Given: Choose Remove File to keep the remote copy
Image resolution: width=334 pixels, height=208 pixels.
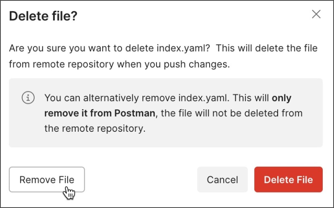Looking at the screenshot, I should pyautogui.click(x=47, y=180).
